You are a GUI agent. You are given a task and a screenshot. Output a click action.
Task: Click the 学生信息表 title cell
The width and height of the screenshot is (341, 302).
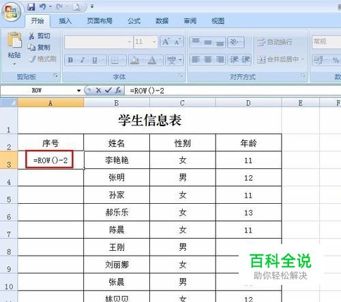149,121
